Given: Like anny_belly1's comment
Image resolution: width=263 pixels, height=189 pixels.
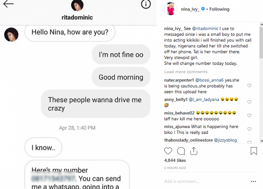Looking at the screenshot, I should (x=249, y=101).
